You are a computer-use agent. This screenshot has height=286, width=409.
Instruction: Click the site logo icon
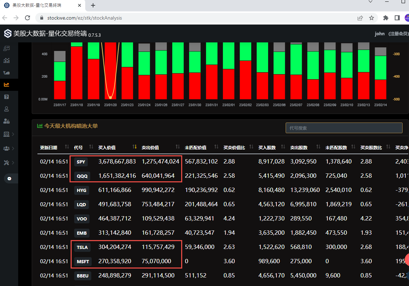(x=8, y=33)
